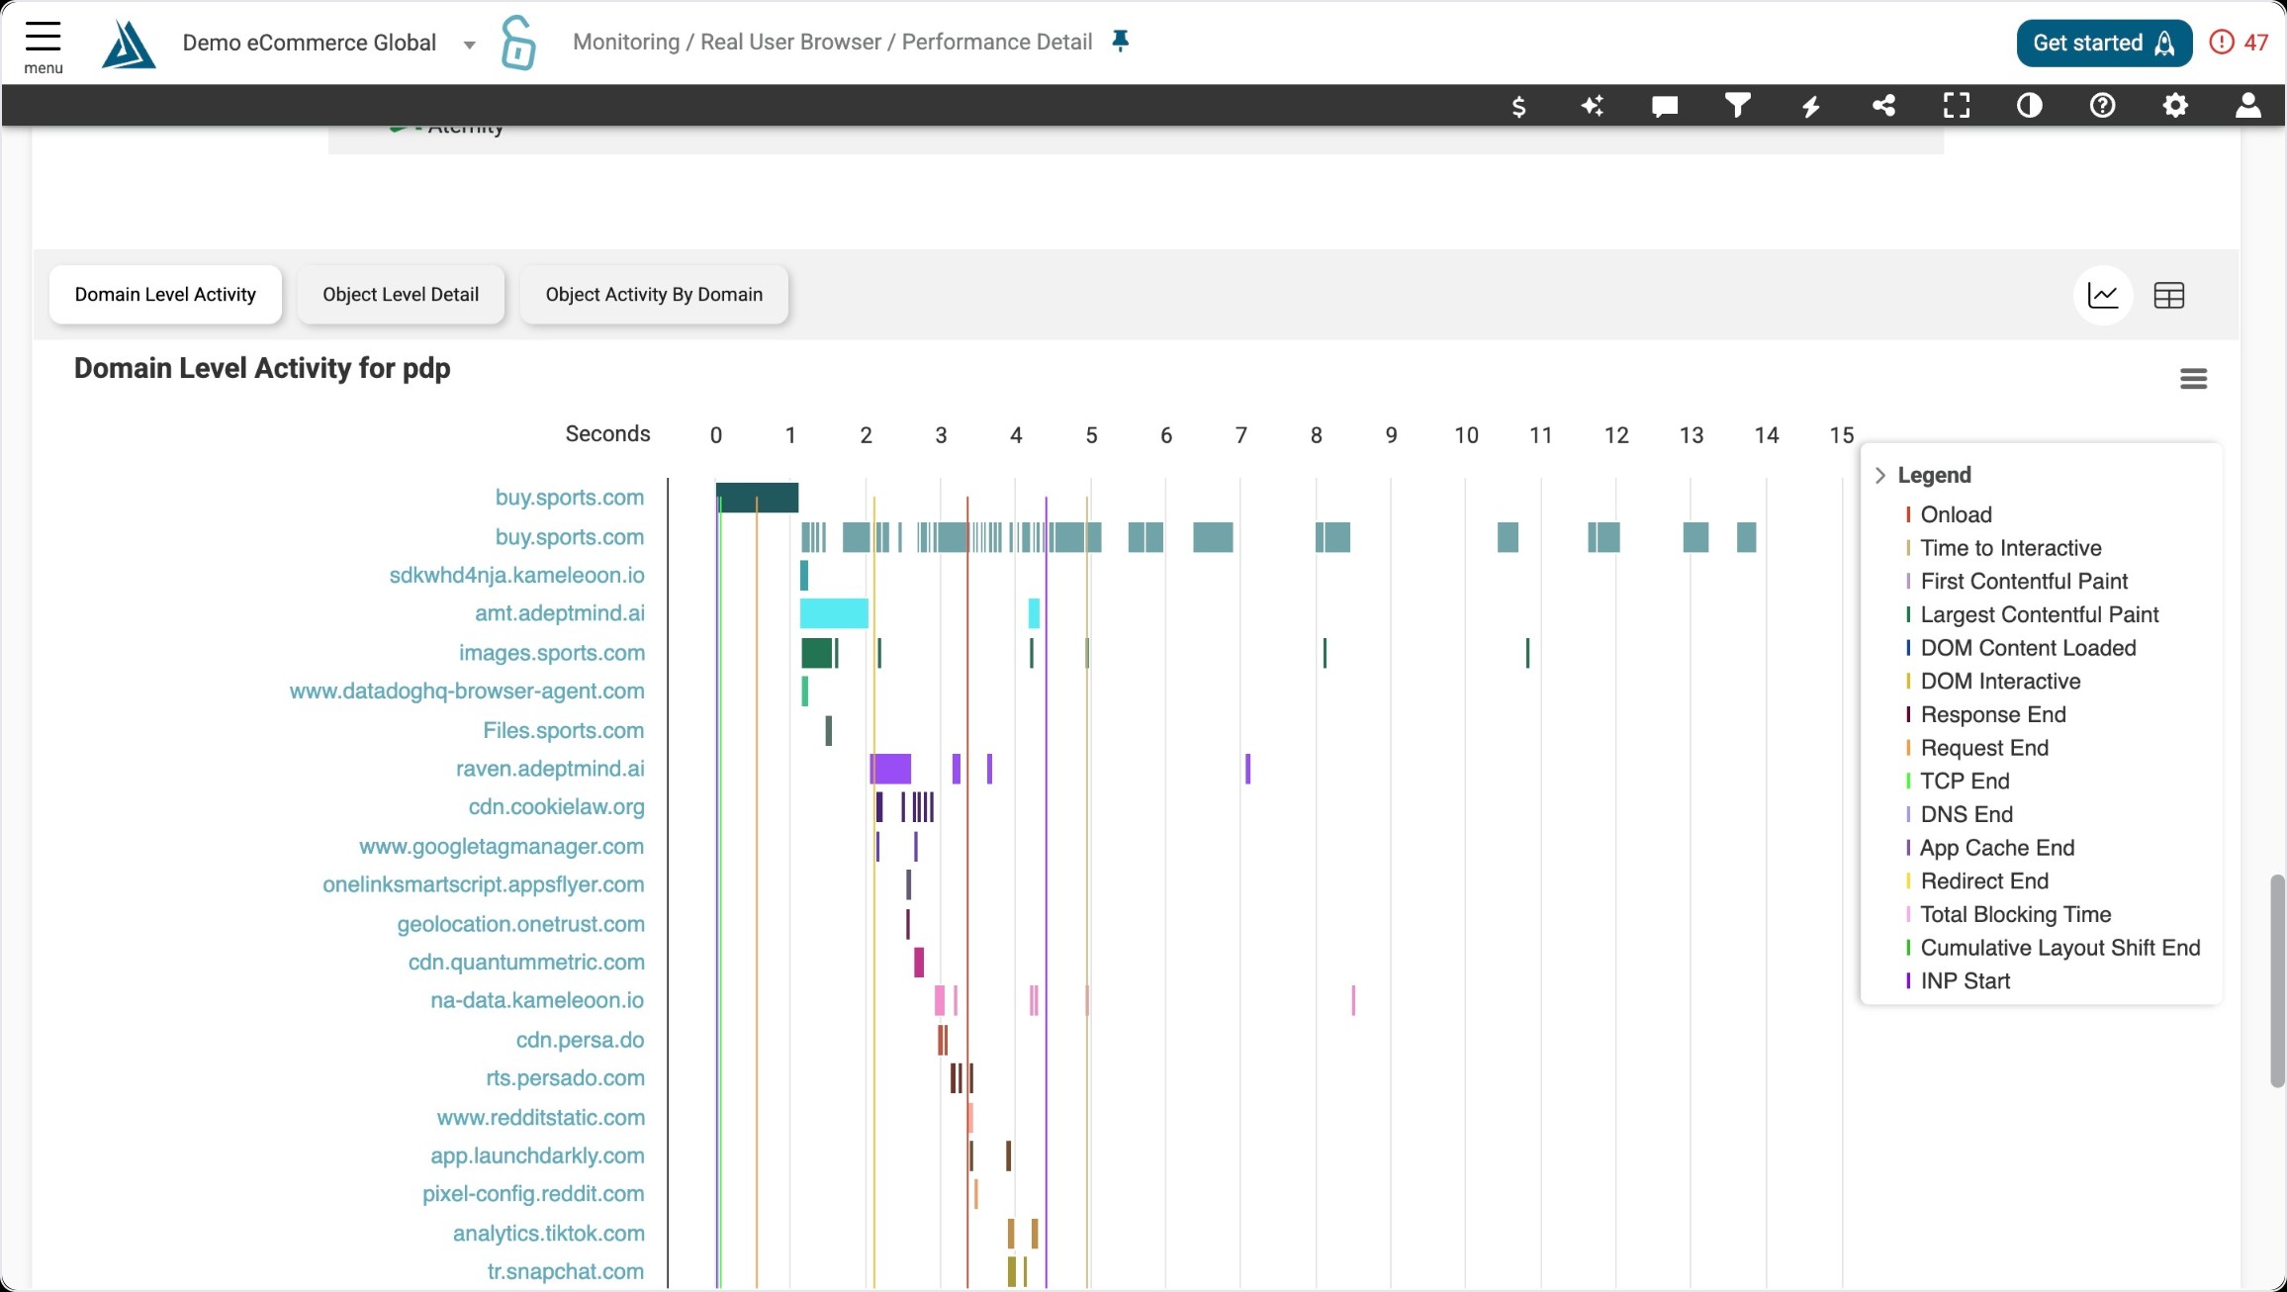2287x1292 pixels.
Task: Click the sparkle AI icon
Action: (1592, 106)
